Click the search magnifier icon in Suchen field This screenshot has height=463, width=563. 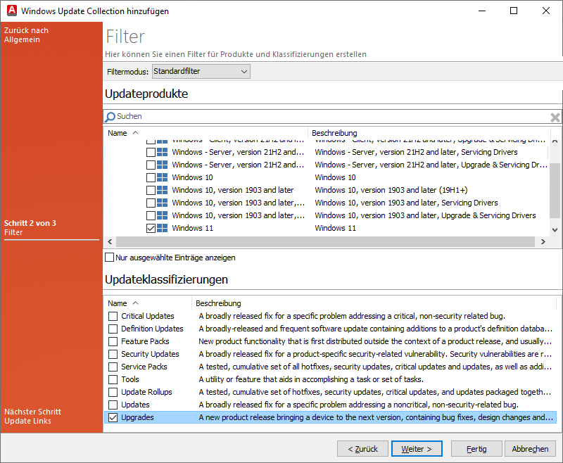(110, 116)
